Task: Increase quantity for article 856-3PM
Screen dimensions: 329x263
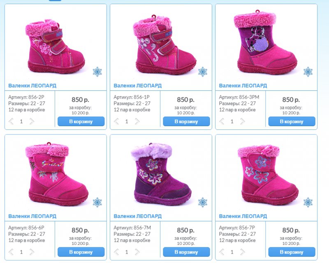Action: coord(243,121)
